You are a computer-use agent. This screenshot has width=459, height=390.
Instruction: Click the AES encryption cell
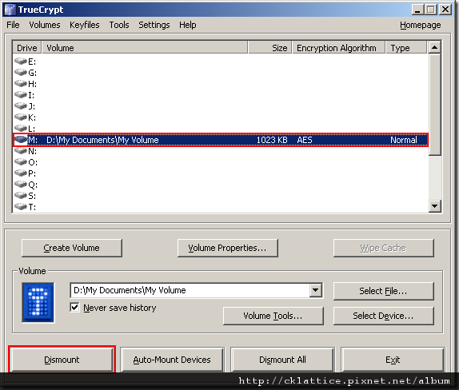(x=305, y=140)
